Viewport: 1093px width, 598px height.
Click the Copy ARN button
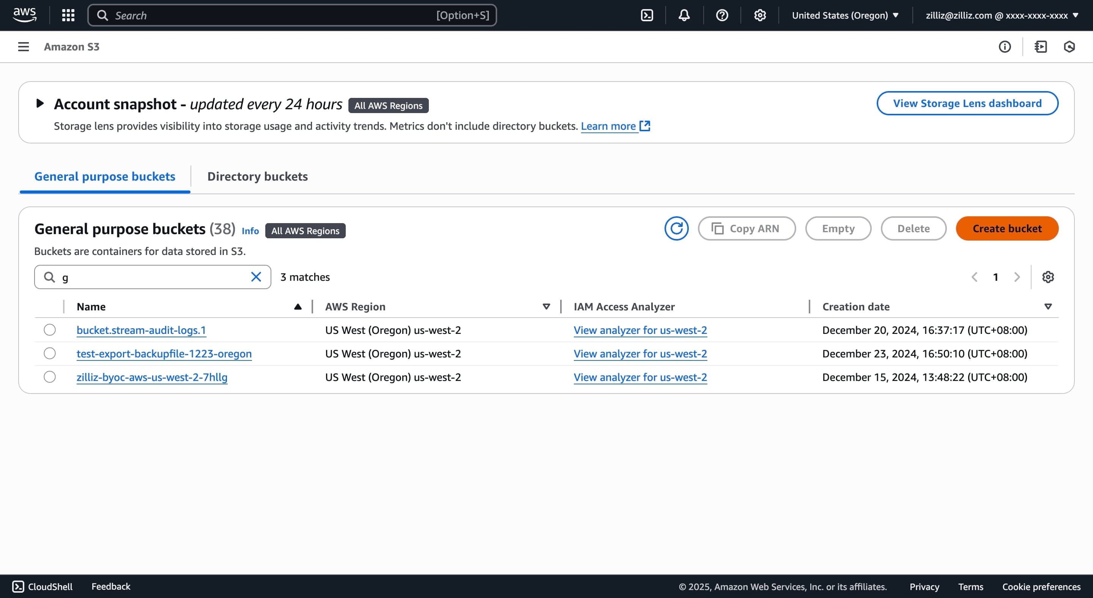[747, 228]
